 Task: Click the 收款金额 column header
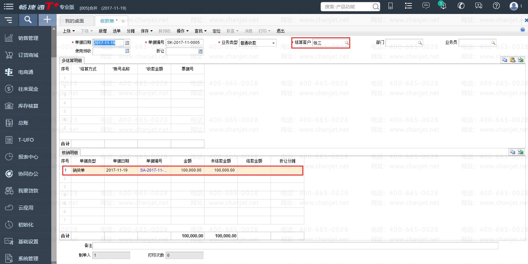(154, 69)
